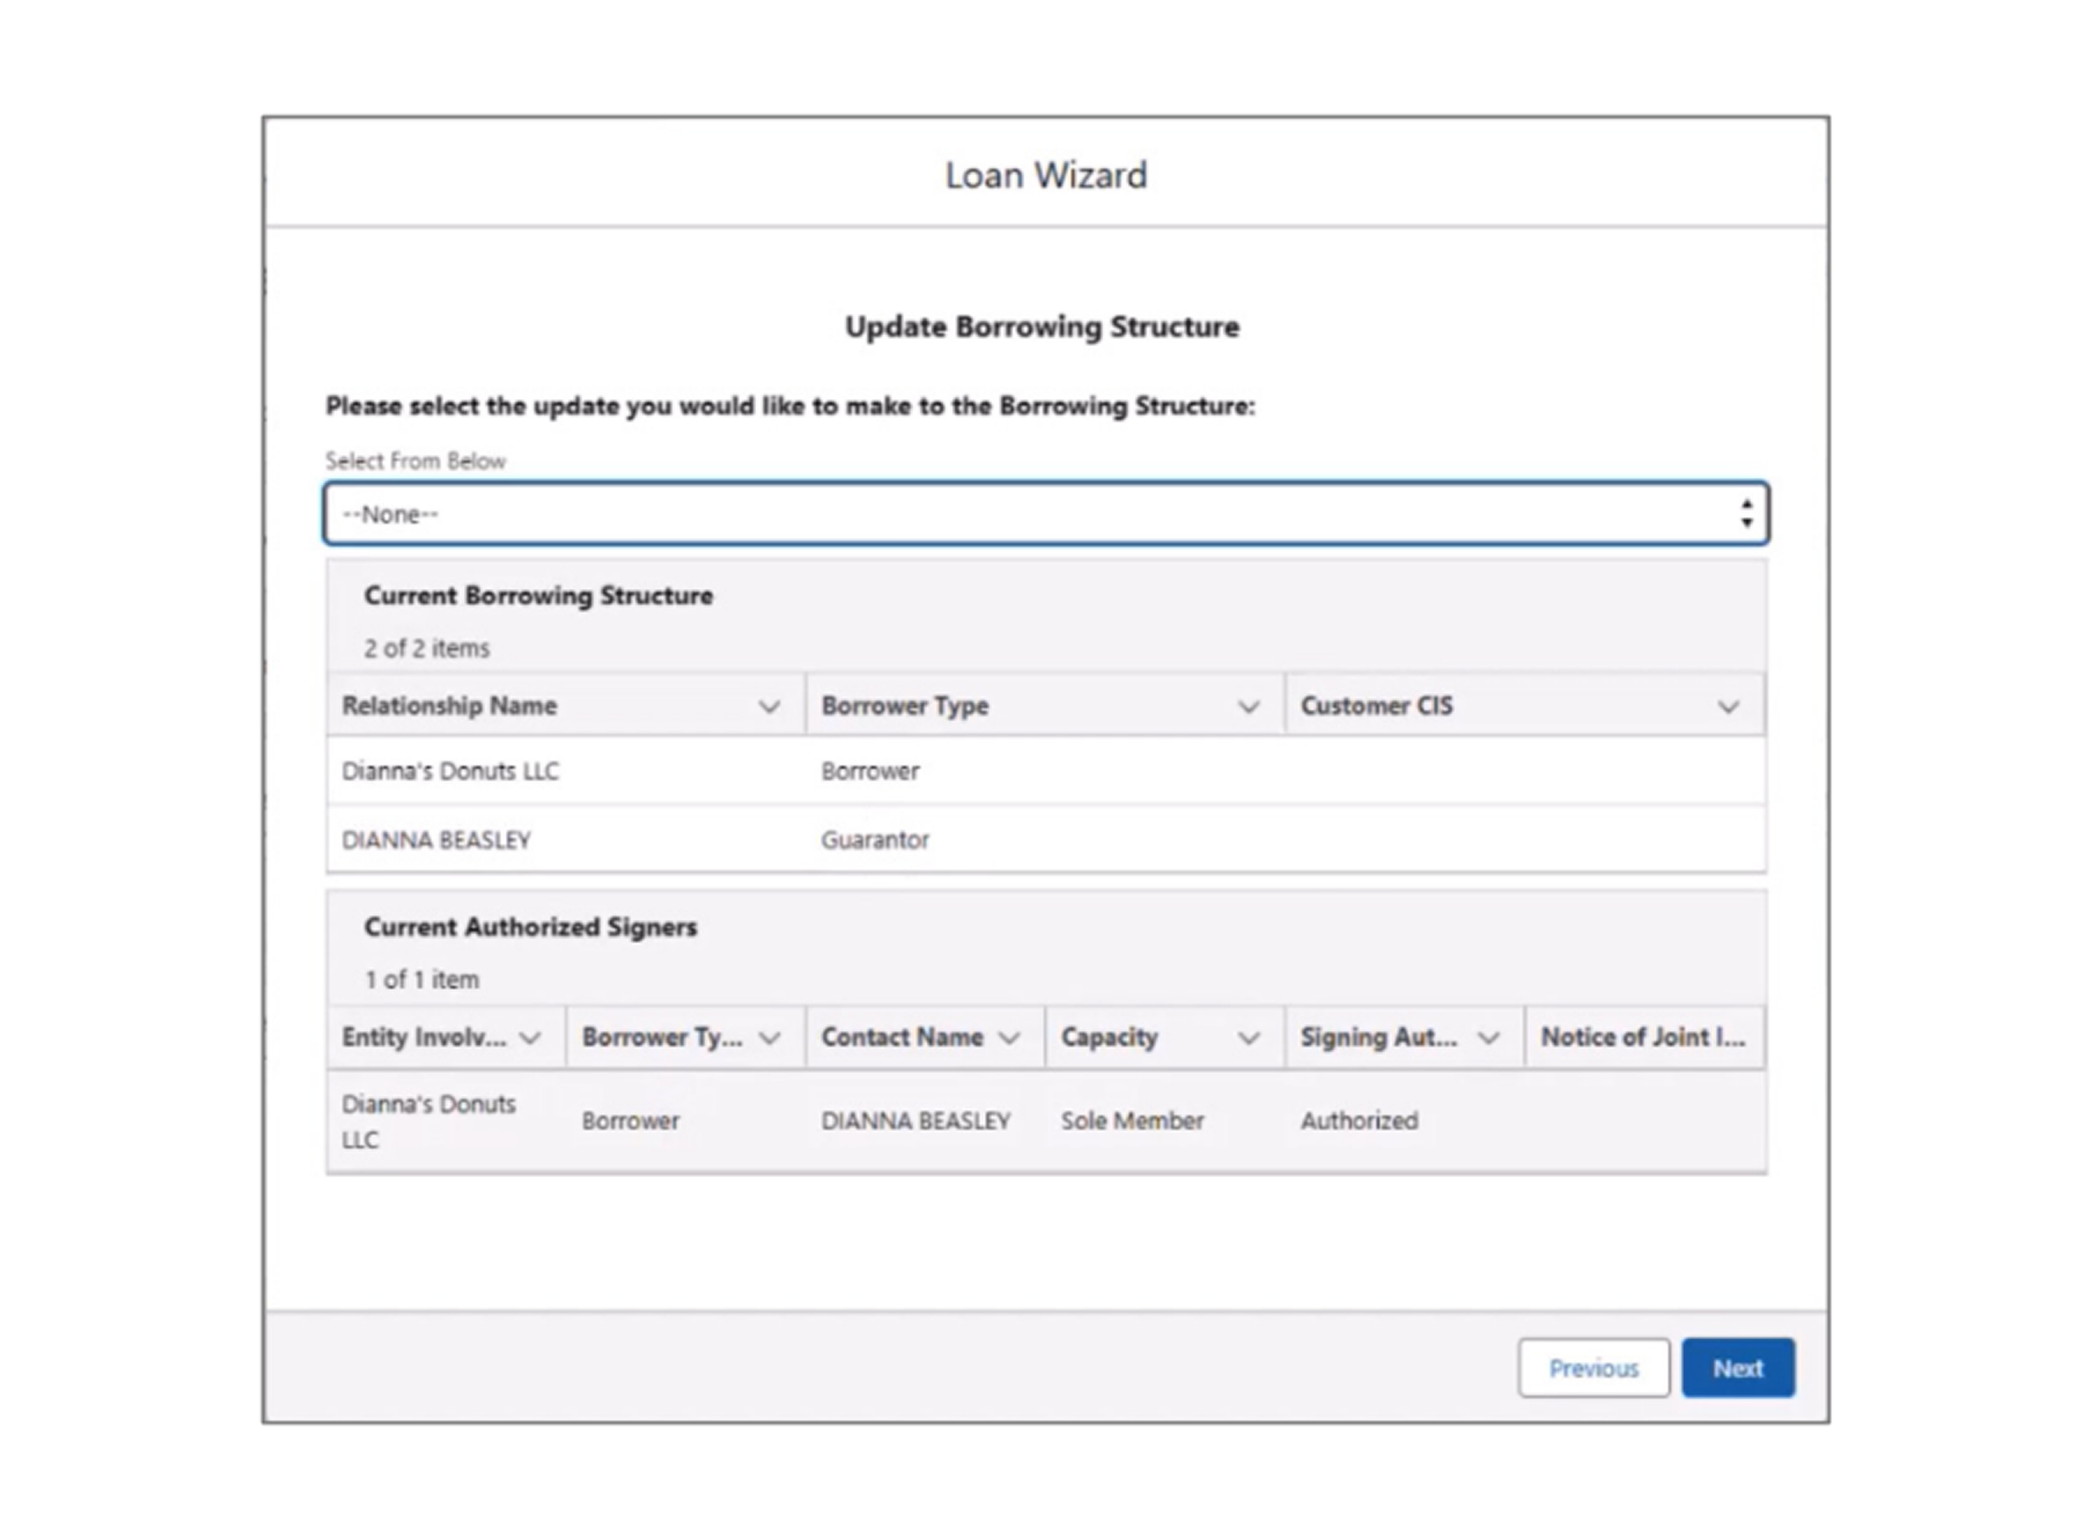Open the Contact Name column chevron menu
This screenshot has width=2097, height=1533.
click(x=1009, y=1038)
